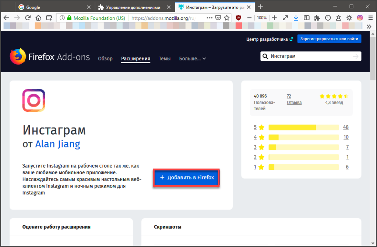
Task: Click Зарегистрироваться или войти button
Action: pos(329,39)
